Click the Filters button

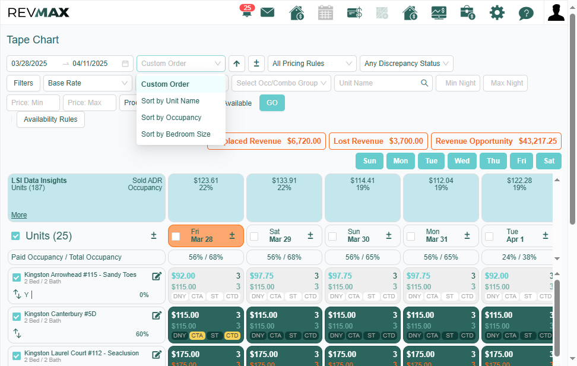(23, 83)
